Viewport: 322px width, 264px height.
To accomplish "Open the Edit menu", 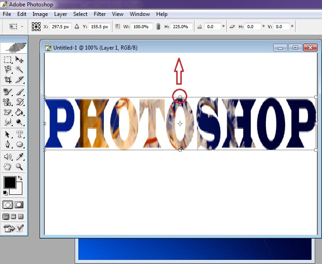I will click(22, 14).
